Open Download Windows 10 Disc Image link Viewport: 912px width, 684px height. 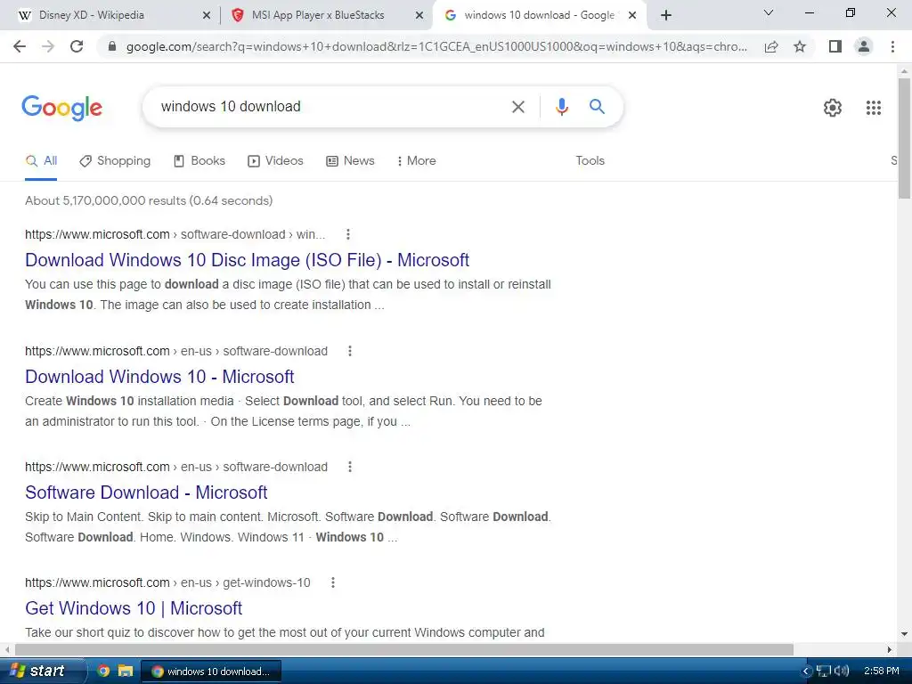click(248, 260)
